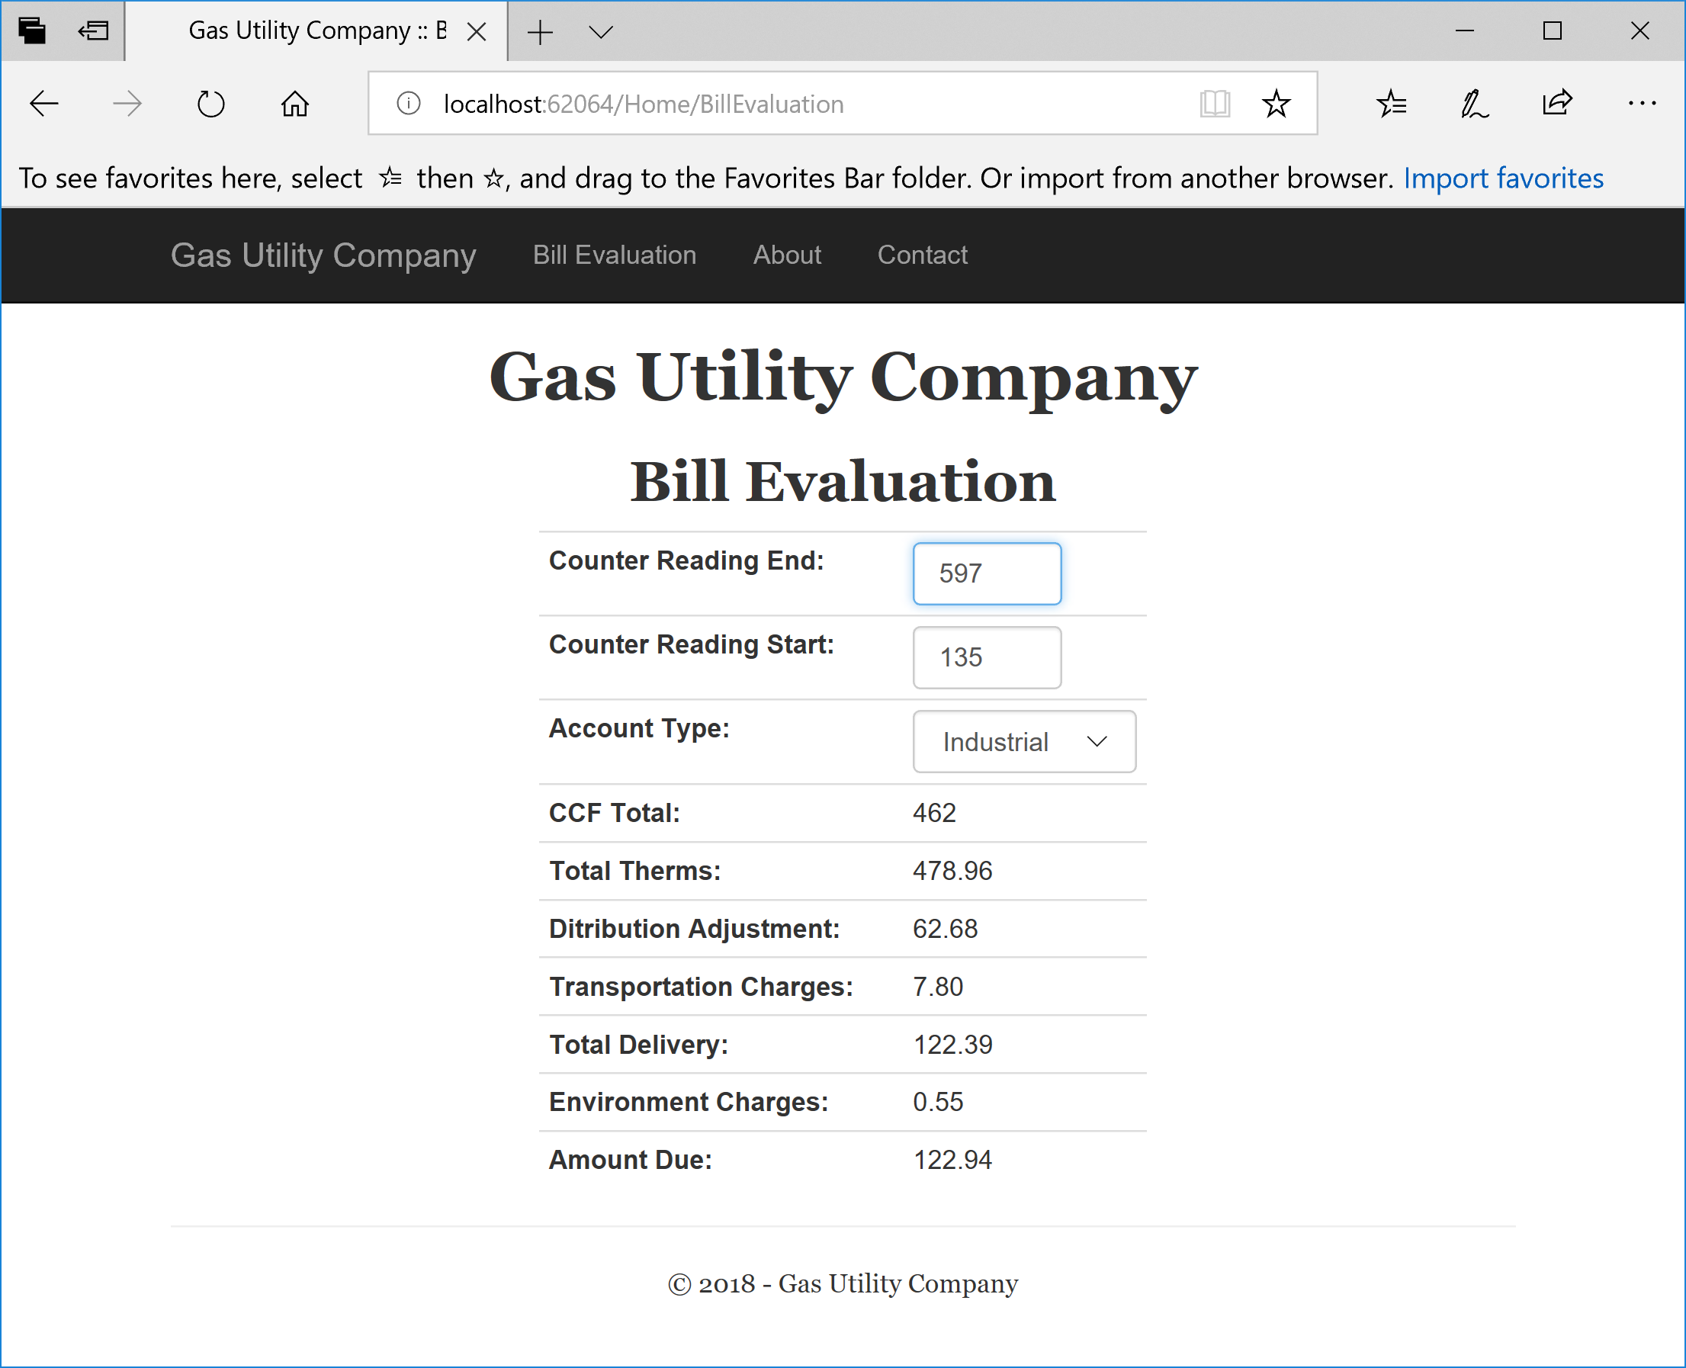The width and height of the screenshot is (1686, 1368).
Task: Open reading view book icon
Action: pyautogui.click(x=1215, y=103)
